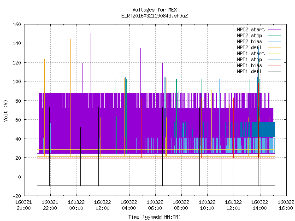
Task: Click the dark blue NPD1 stop legend line
Action: coord(274,59)
